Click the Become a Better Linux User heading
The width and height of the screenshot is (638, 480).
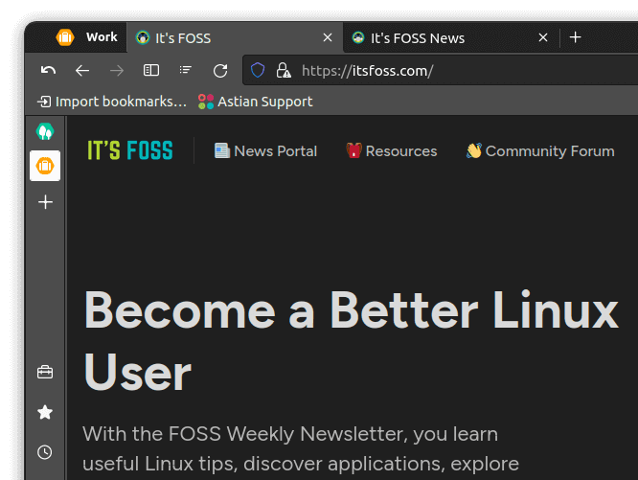click(352, 341)
